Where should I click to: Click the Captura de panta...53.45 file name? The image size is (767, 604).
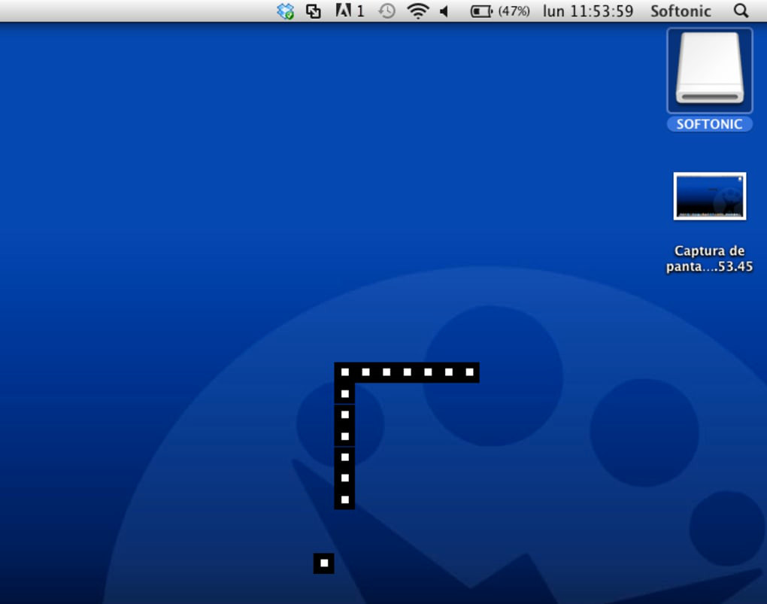709,259
